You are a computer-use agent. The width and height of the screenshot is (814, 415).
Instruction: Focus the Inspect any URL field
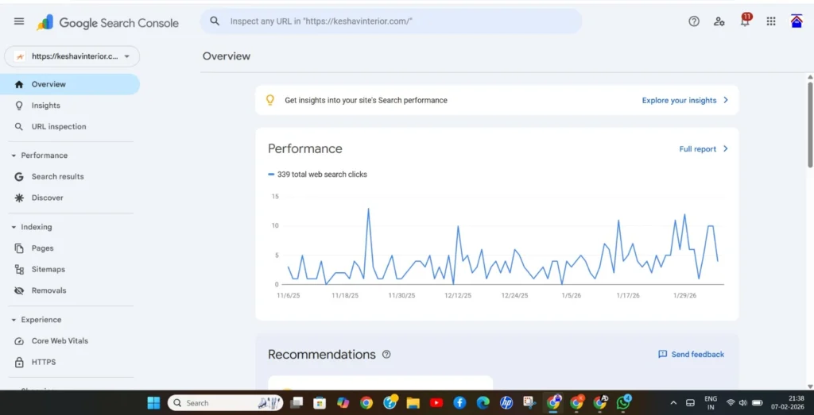[x=391, y=21]
